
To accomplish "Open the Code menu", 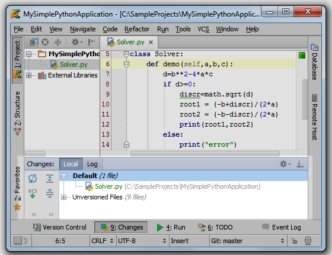I will pyautogui.click(x=110, y=29).
